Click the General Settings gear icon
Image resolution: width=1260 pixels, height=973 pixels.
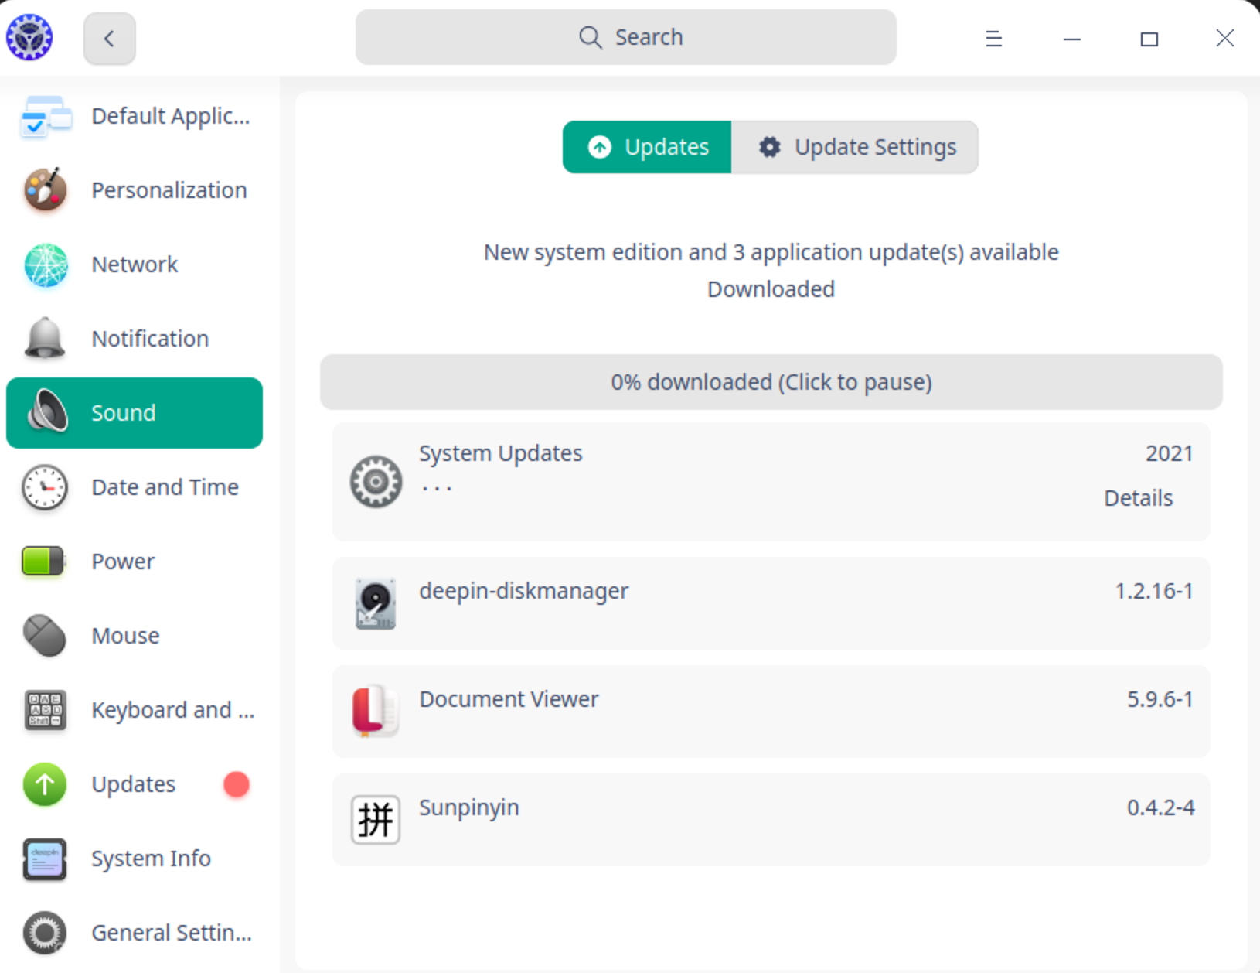point(45,933)
